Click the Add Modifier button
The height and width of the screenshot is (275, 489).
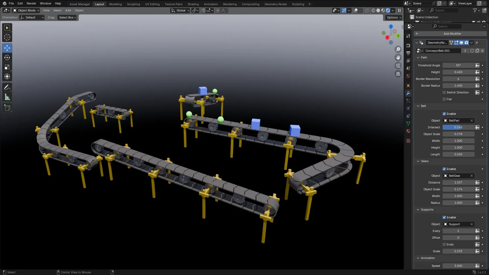click(452, 34)
